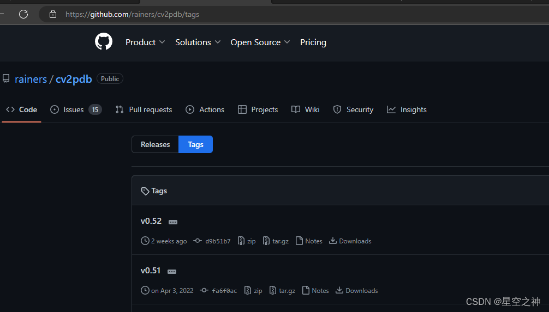View Notes for v0.52
549x312 pixels.
pos(309,241)
